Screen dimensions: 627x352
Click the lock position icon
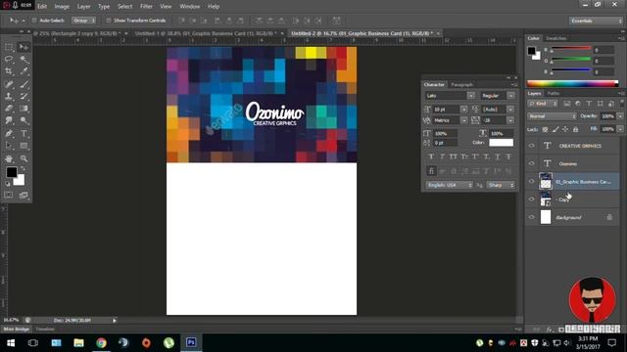(565, 129)
